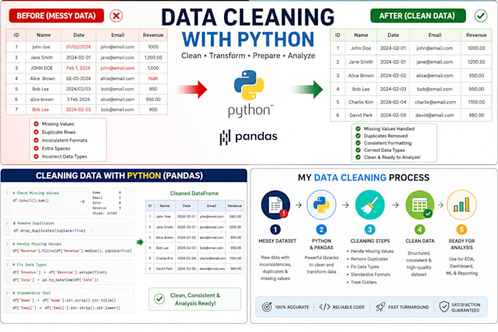498x332 pixels.
Task: Select David Park in the After table
Action: coord(361,115)
